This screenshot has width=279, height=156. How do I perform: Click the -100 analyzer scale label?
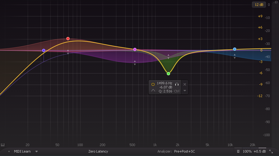[x=266, y=135]
